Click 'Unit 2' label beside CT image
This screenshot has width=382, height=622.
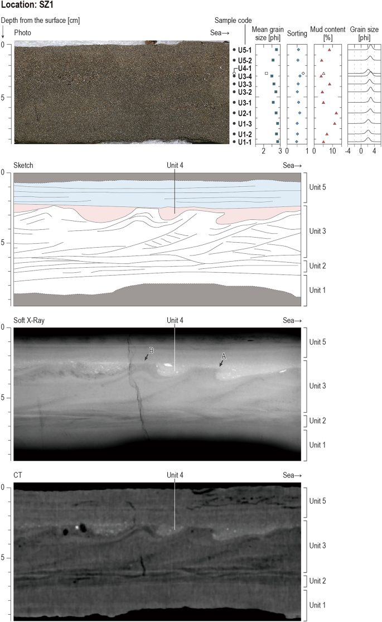pos(318,581)
